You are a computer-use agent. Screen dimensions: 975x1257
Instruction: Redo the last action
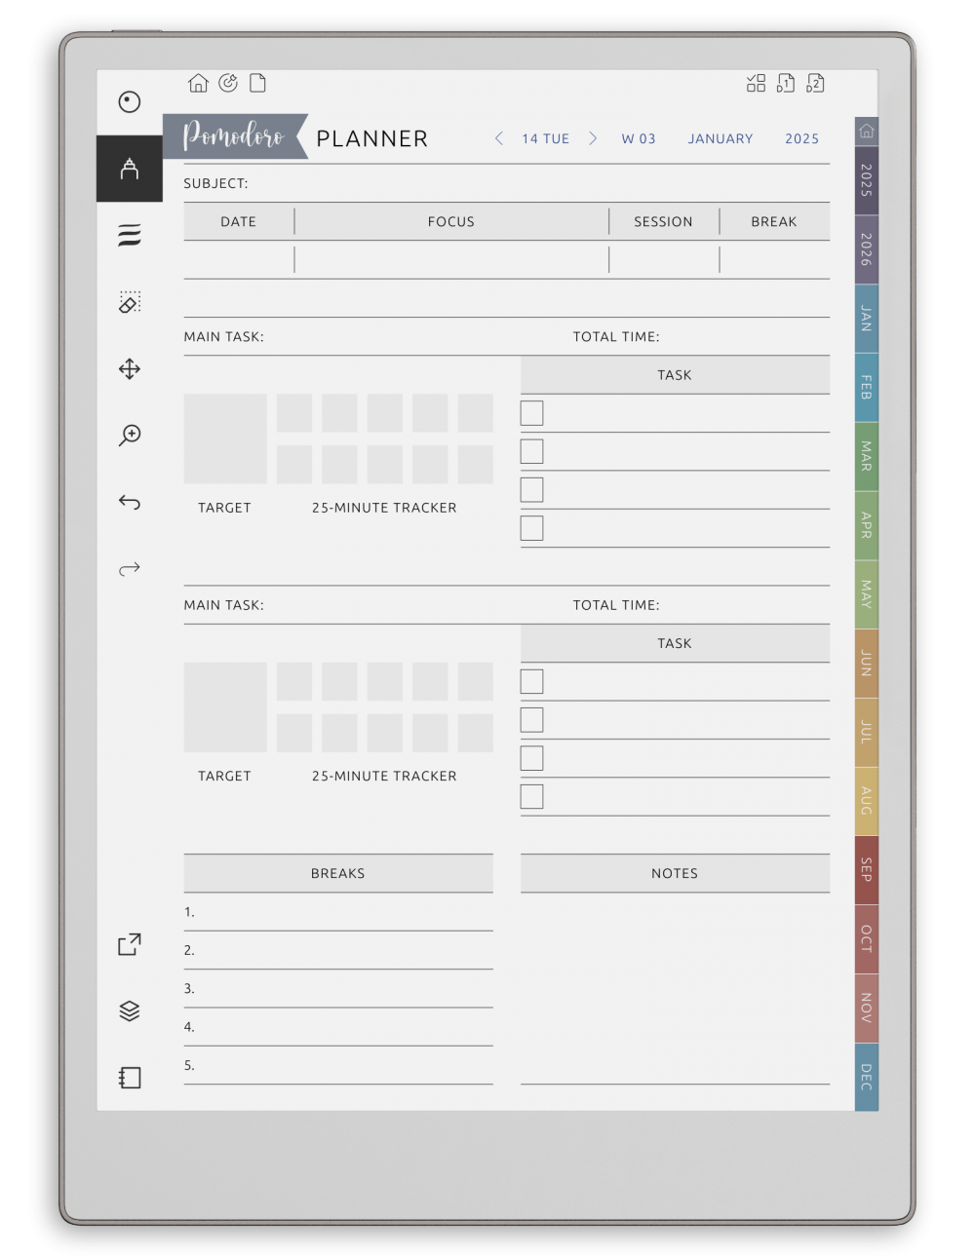coord(130,568)
